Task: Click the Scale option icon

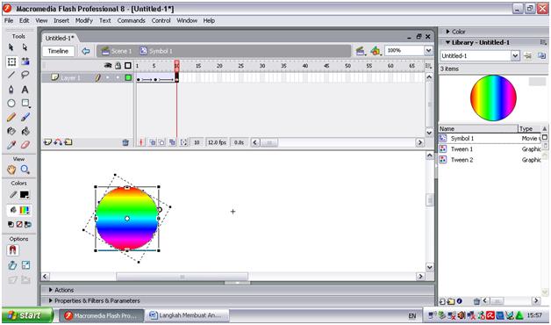Action: pos(25,265)
